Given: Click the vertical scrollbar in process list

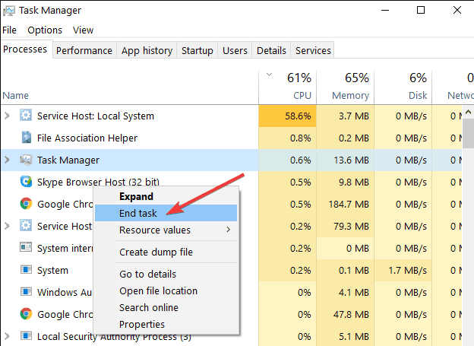Looking at the screenshot, I should point(468,228).
